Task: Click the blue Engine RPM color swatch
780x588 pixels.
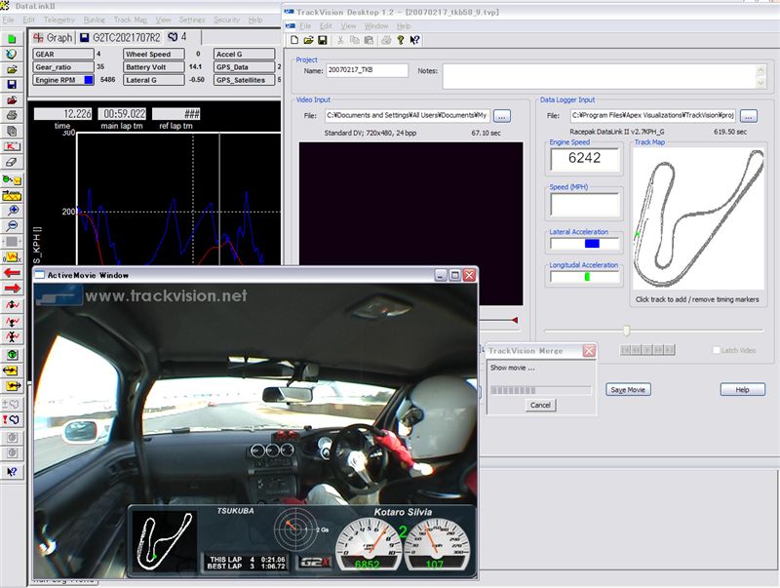Action: [89, 80]
